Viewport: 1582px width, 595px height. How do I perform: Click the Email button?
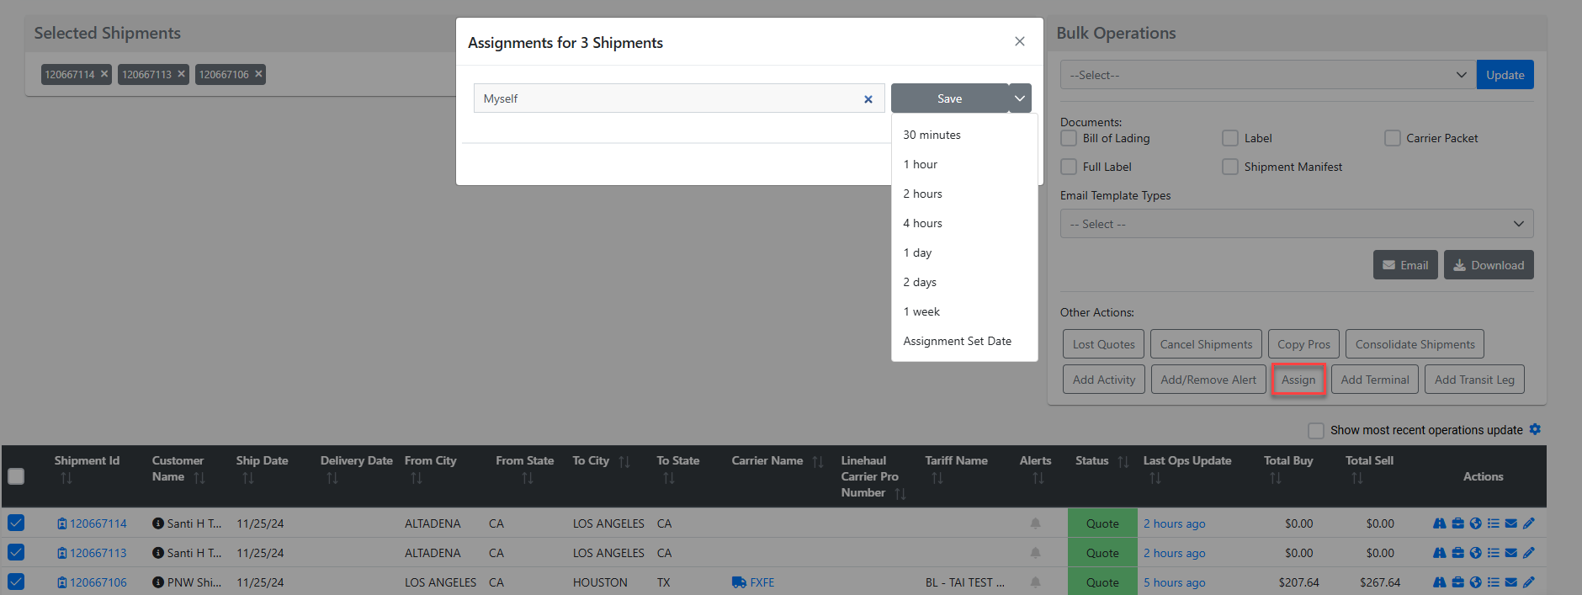[x=1405, y=265]
